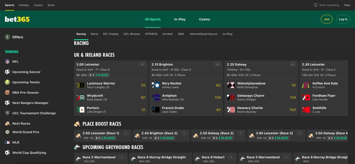Select 13/2 odds for Deanery Charlie

pyautogui.click(x=293, y=110)
